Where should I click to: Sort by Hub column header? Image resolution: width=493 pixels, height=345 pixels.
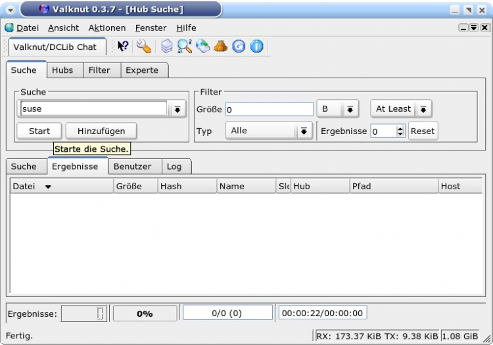[320, 186]
